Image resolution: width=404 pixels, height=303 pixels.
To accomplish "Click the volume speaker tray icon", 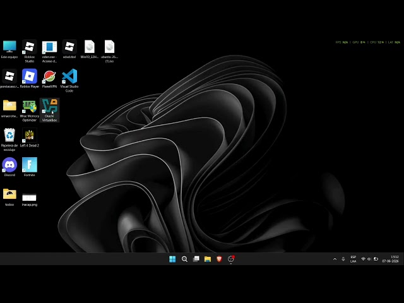I will (x=369, y=259).
